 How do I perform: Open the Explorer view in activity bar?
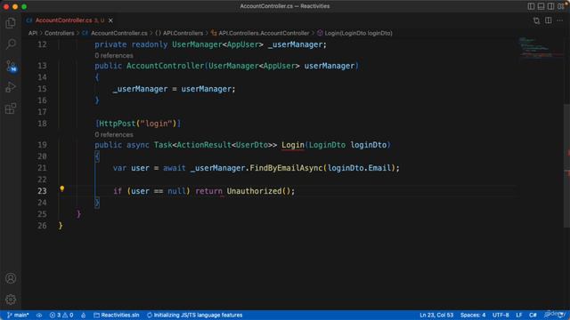click(11, 23)
